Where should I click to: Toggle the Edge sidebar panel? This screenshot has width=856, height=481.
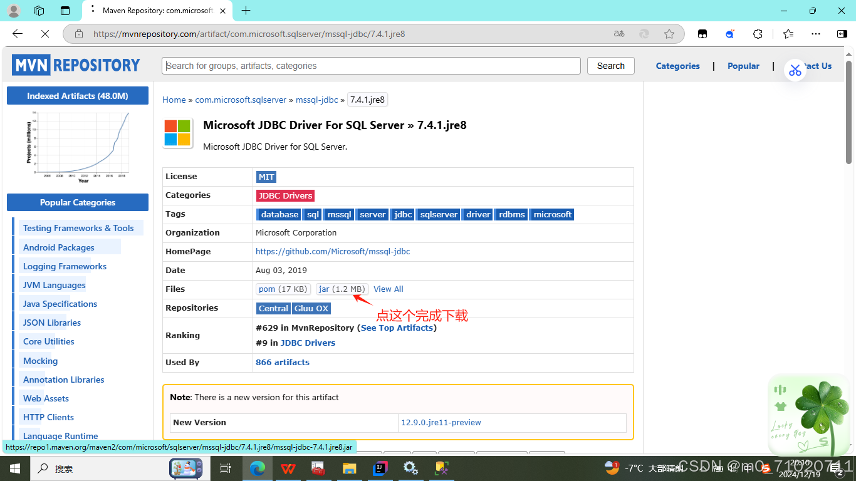(x=842, y=34)
